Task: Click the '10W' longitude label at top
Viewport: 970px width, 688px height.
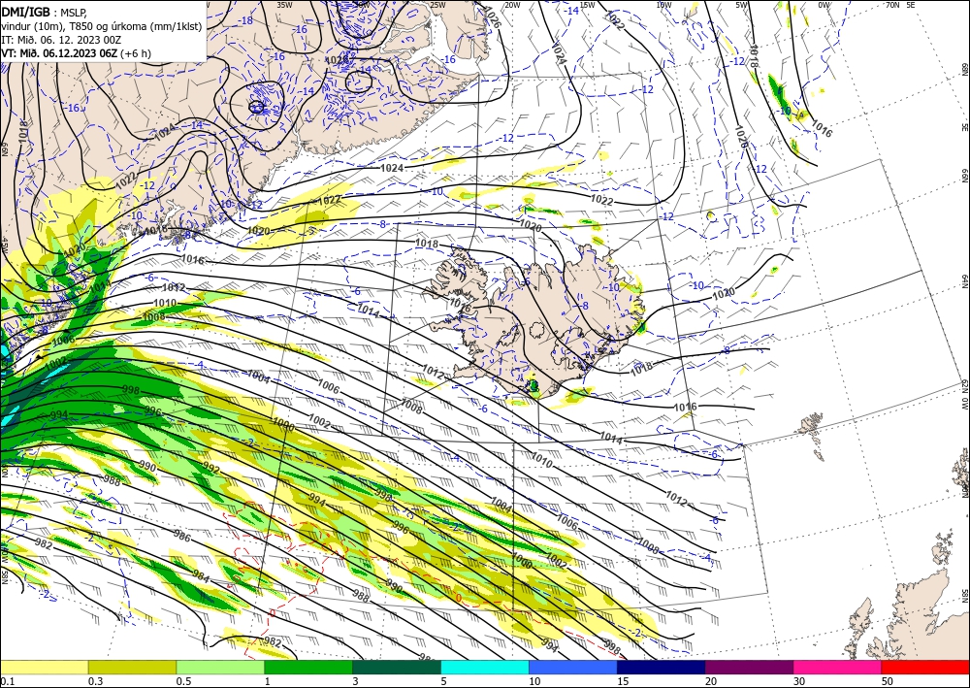Action: point(663,5)
